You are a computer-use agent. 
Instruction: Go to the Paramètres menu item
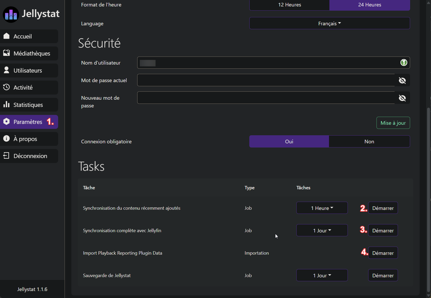[x=28, y=122]
